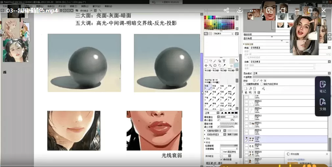Screen dimensions: 332x167
Task: Open the 笔记 notes panel
Action: pyautogui.click(x=323, y=87)
